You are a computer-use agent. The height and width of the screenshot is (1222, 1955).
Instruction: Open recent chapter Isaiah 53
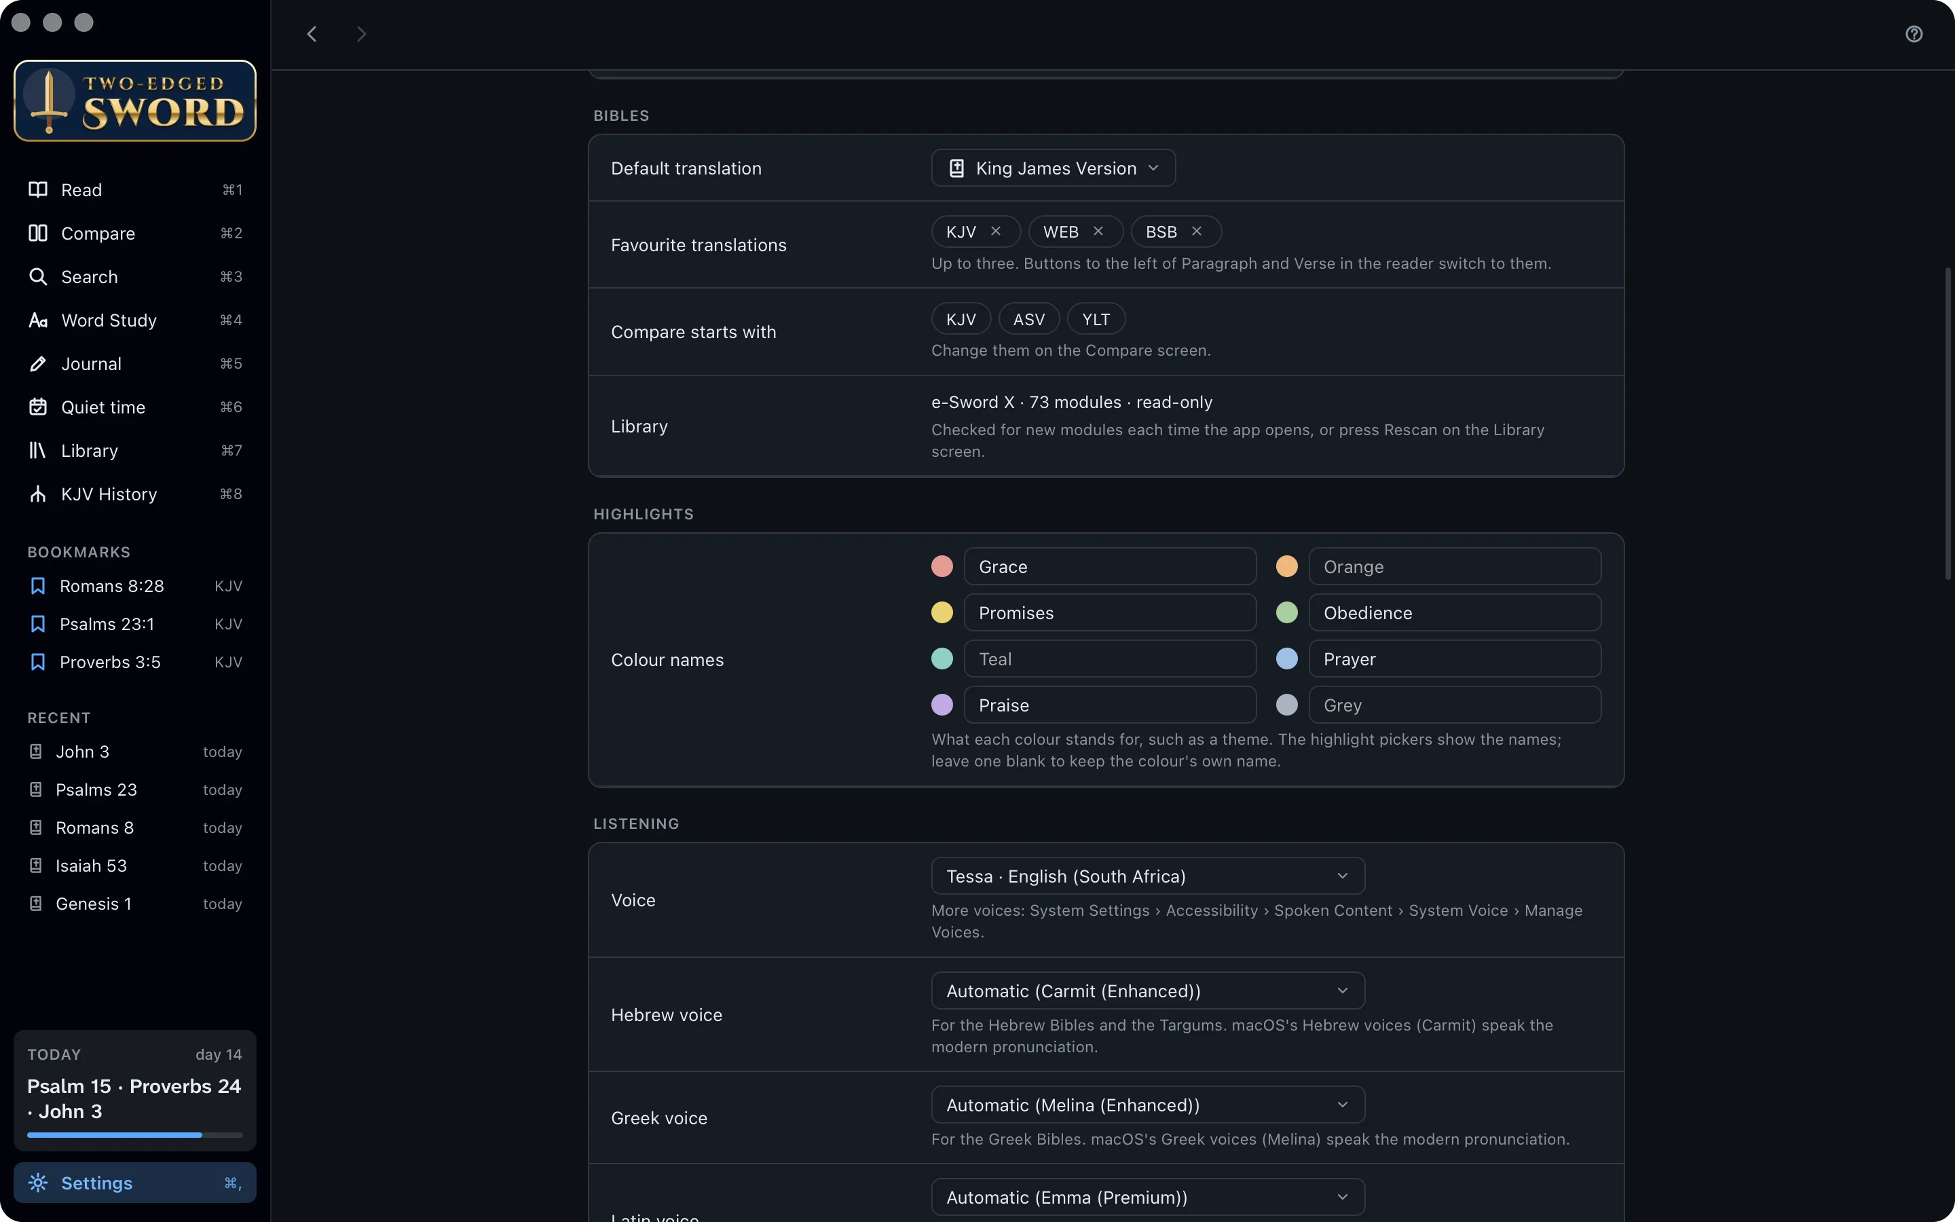tap(135, 866)
